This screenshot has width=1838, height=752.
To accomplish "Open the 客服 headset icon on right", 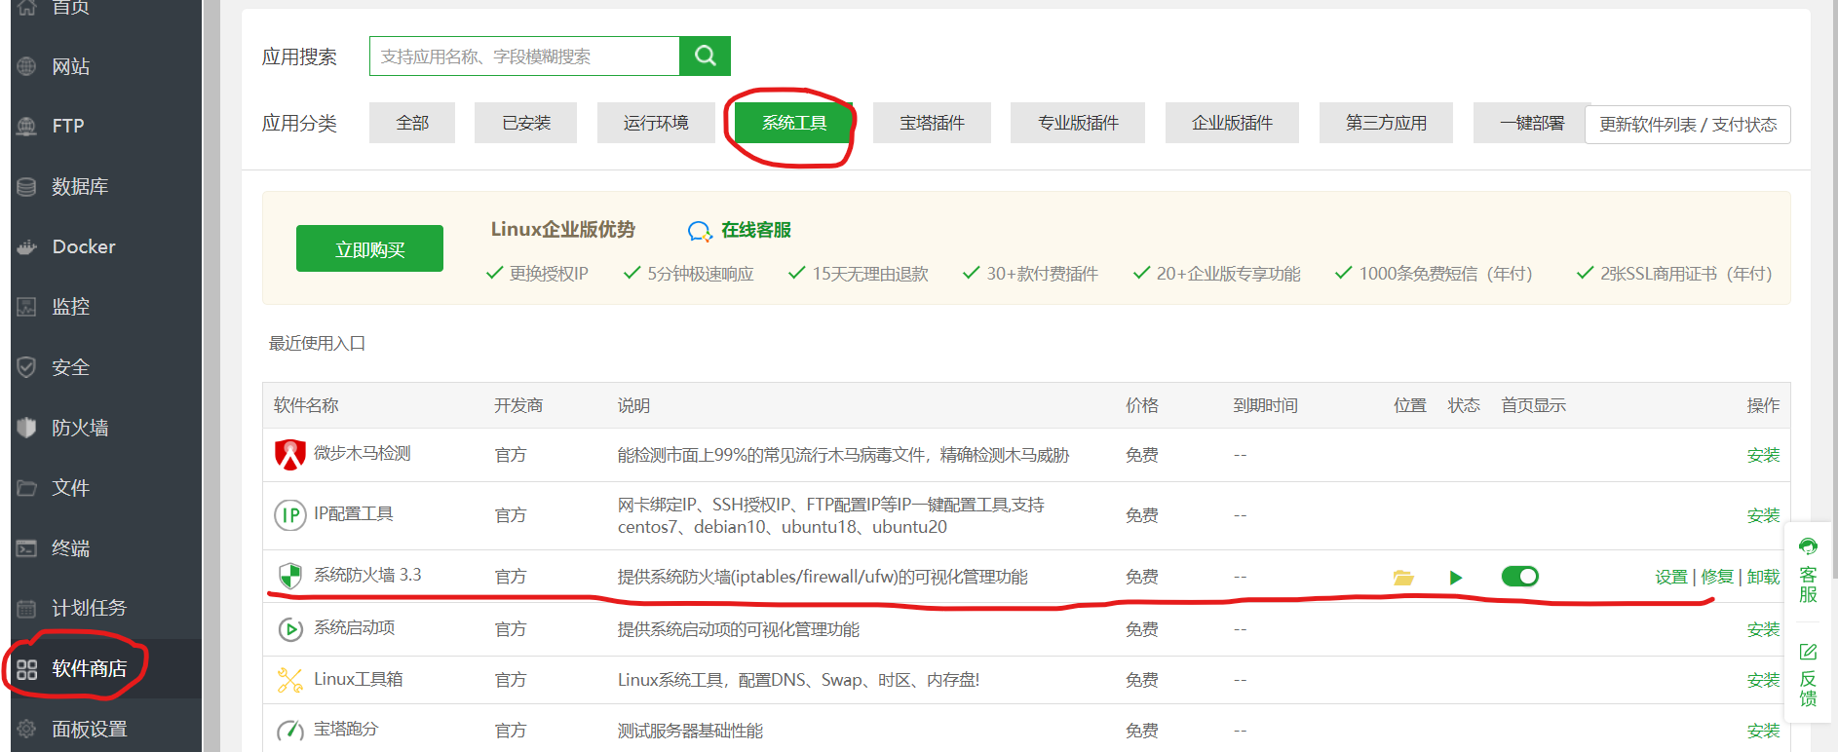I will coord(1808,546).
